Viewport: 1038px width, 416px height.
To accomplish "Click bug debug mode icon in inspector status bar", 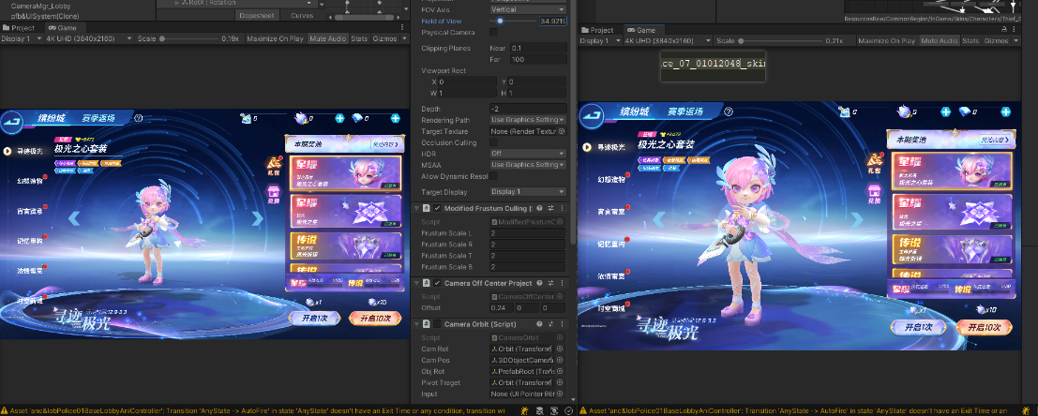I will click(x=525, y=410).
